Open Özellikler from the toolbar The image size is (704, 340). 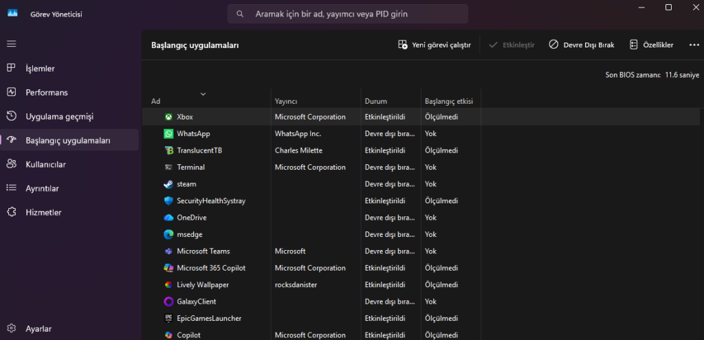[x=650, y=45]
